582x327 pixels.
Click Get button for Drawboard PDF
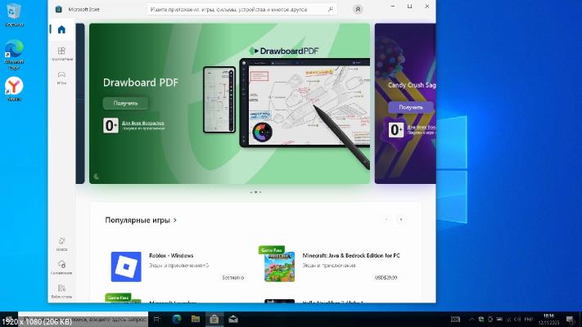tap(125, 103)
